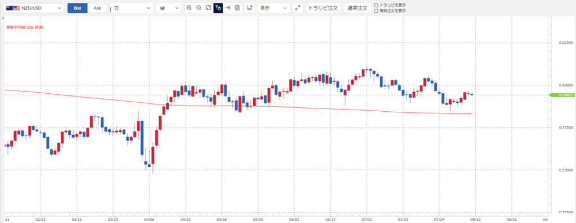Switch price to Ask

[97, 8]
